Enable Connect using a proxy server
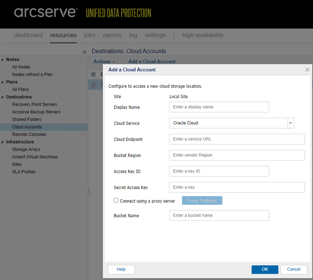 [x=116, y=200]
